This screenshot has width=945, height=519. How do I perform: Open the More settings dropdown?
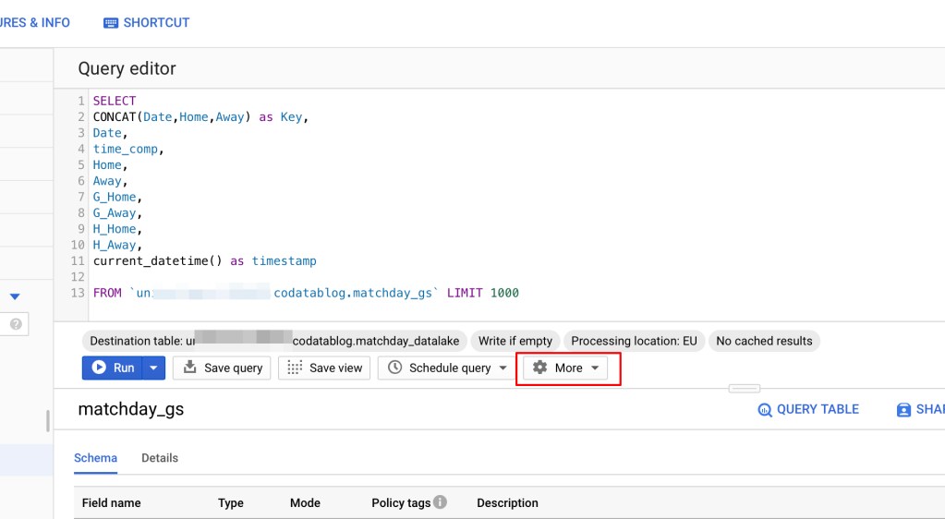click(565, 368)
